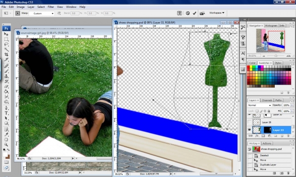Open the Fill slider arrow

point(292,111)
